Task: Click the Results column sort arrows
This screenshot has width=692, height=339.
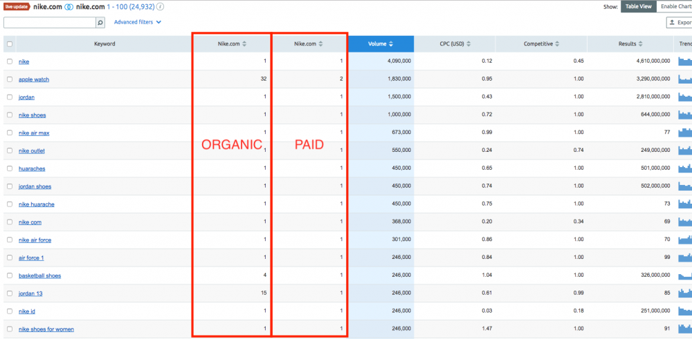Action: (641, 44)
